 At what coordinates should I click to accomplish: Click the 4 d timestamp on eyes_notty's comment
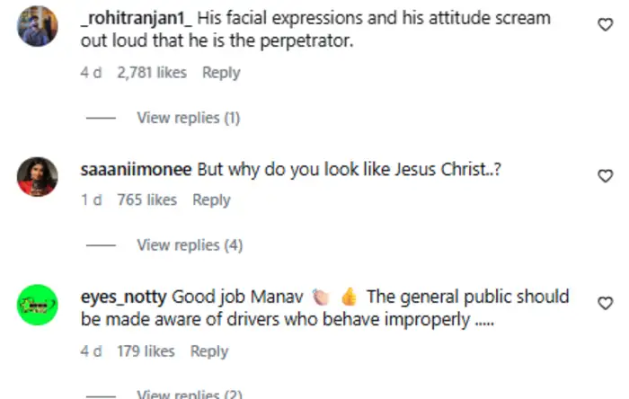[91, 351]
